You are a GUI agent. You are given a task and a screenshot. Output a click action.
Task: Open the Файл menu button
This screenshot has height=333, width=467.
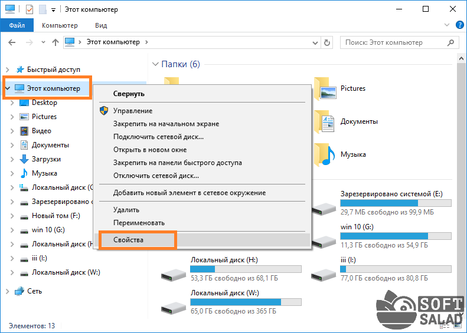click(17, 25)
